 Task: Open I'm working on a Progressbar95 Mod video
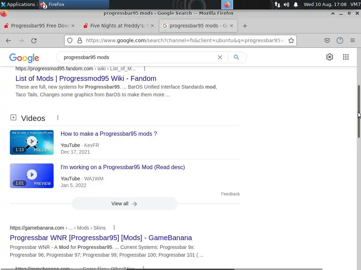click(123, 167)
